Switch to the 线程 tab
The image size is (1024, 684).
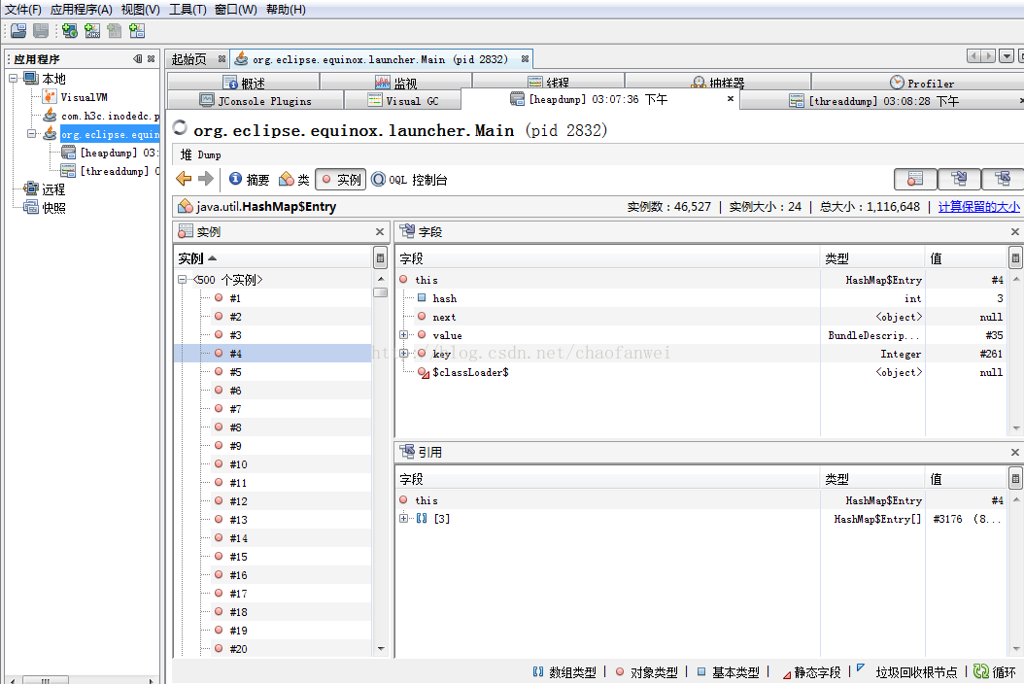pos(548,83)
